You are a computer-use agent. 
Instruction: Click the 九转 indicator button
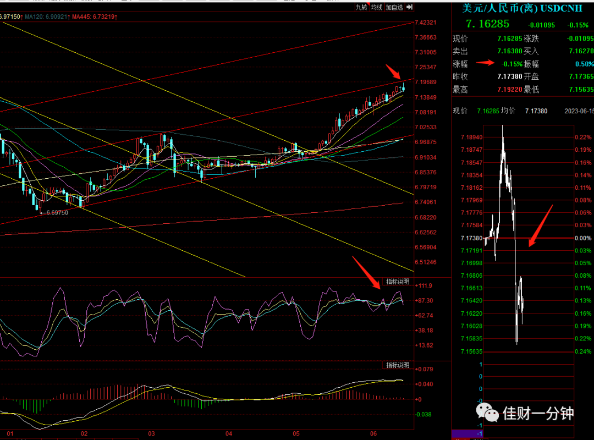361,7
